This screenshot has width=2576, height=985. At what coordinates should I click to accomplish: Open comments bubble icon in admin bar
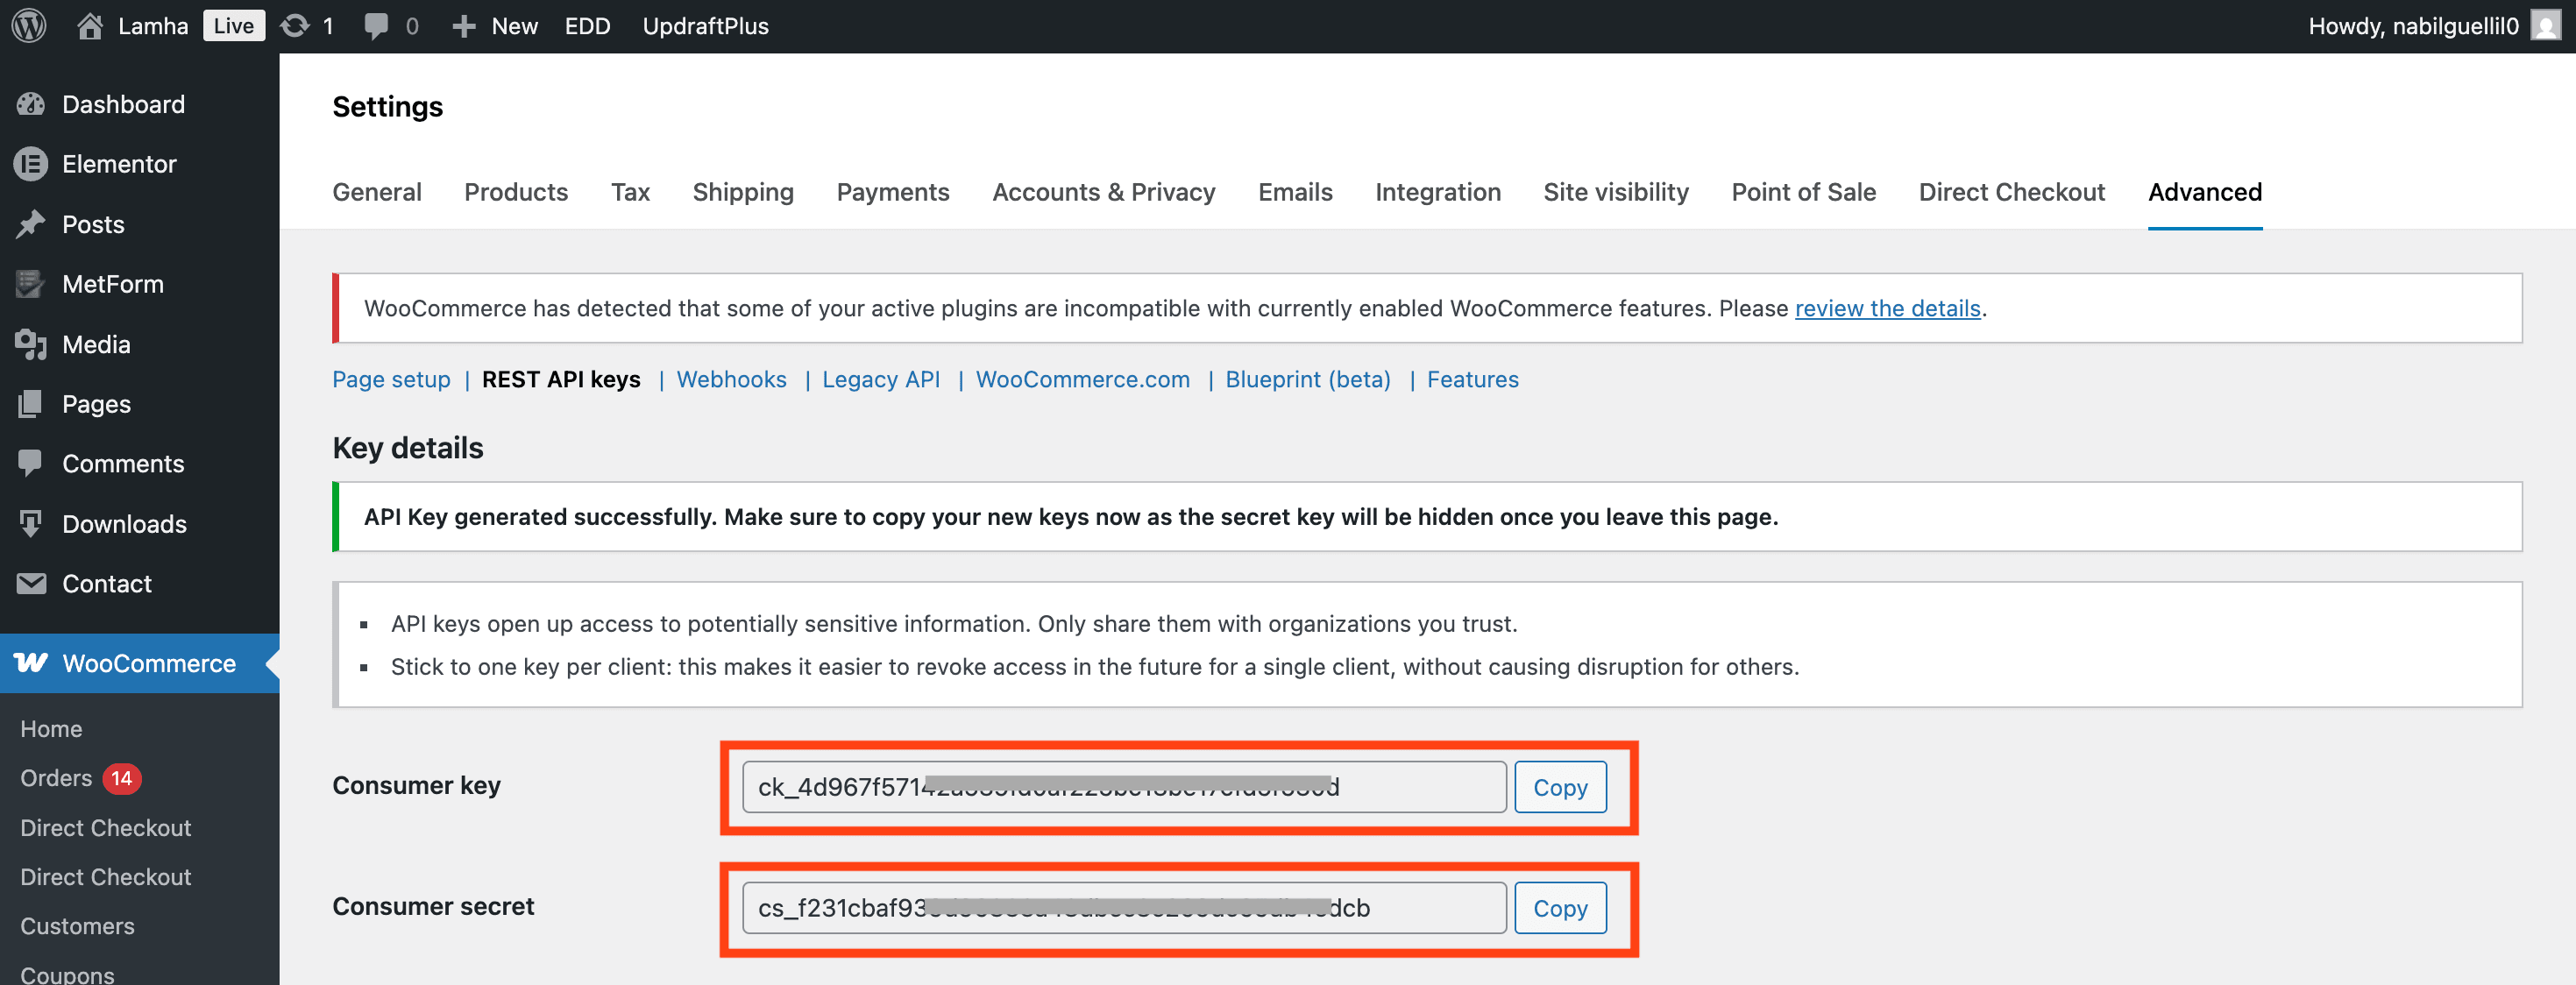point(376,26)
